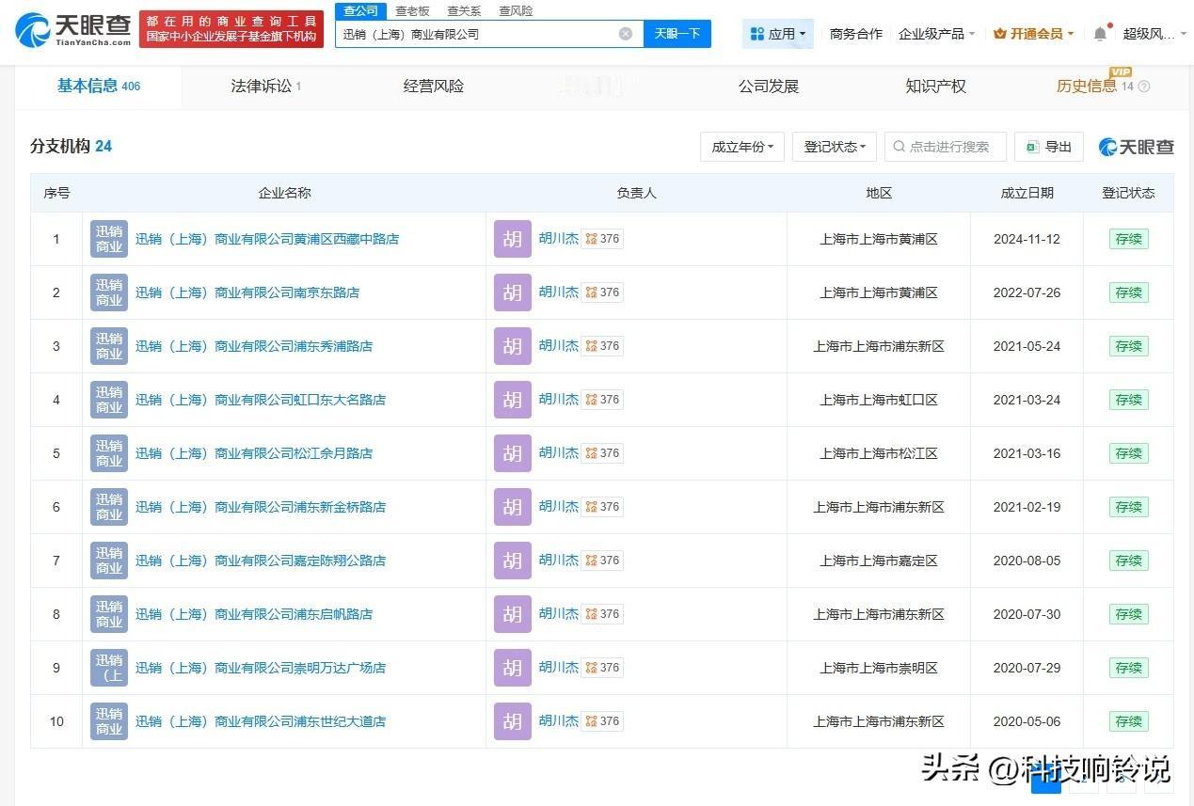Open 企业级产品 dropdown in header
This screenshot has height=806, width=1194.
(x=935, y=34)
